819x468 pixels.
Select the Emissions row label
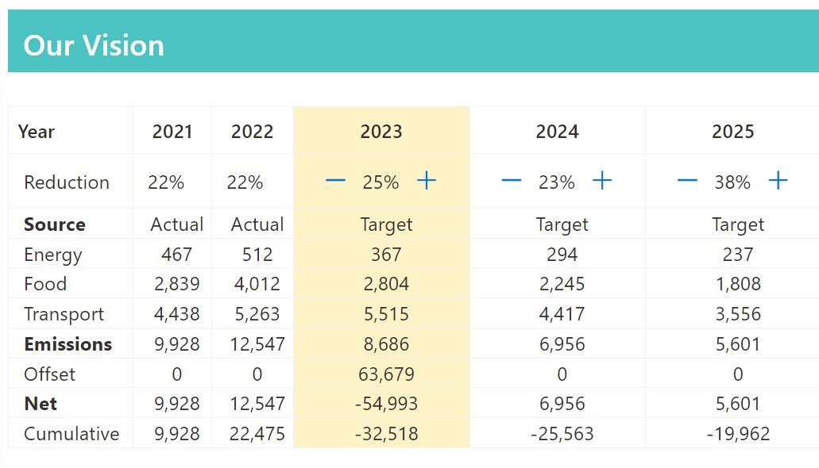click(x=68, y=344)
